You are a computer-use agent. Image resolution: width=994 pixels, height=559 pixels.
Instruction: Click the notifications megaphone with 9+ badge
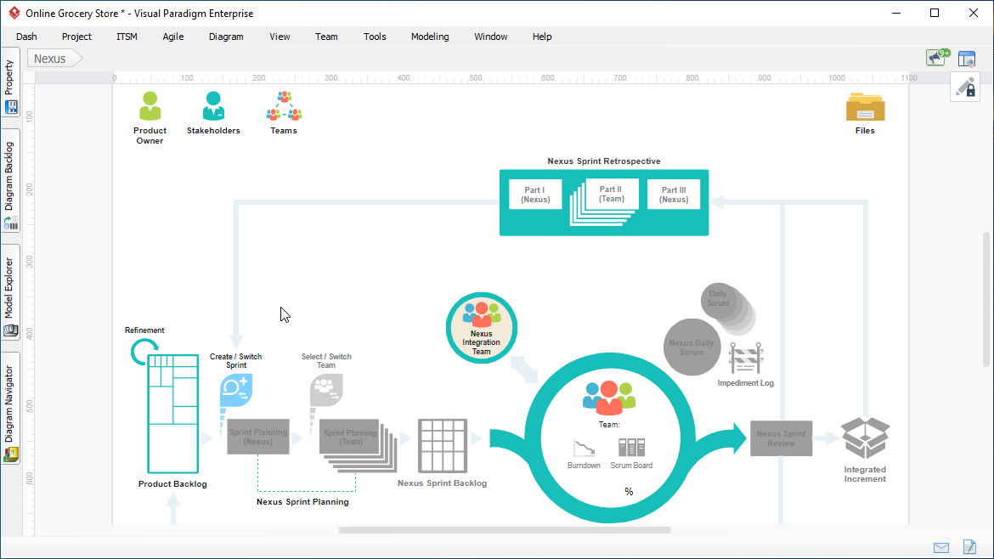click(935, 57)
